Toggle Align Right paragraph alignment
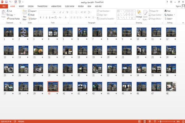 (77, 18)
